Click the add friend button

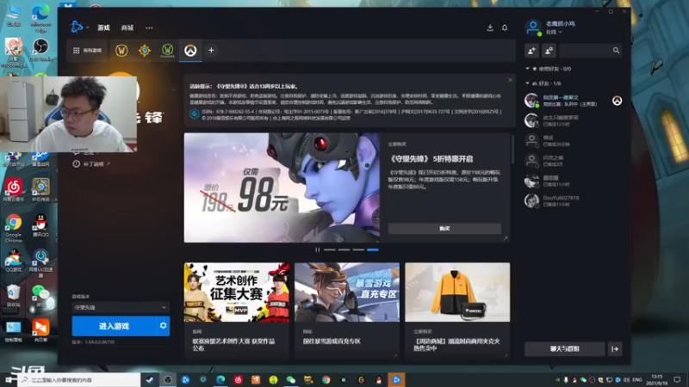tap(531, 51)
